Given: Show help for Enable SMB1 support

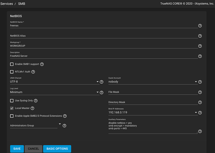Looking at the screenshot, I should pos(42,64).
